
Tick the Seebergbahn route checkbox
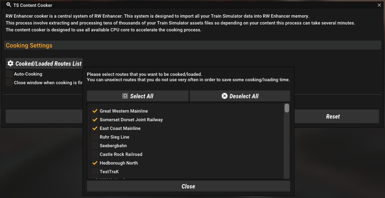click(95, 146)
